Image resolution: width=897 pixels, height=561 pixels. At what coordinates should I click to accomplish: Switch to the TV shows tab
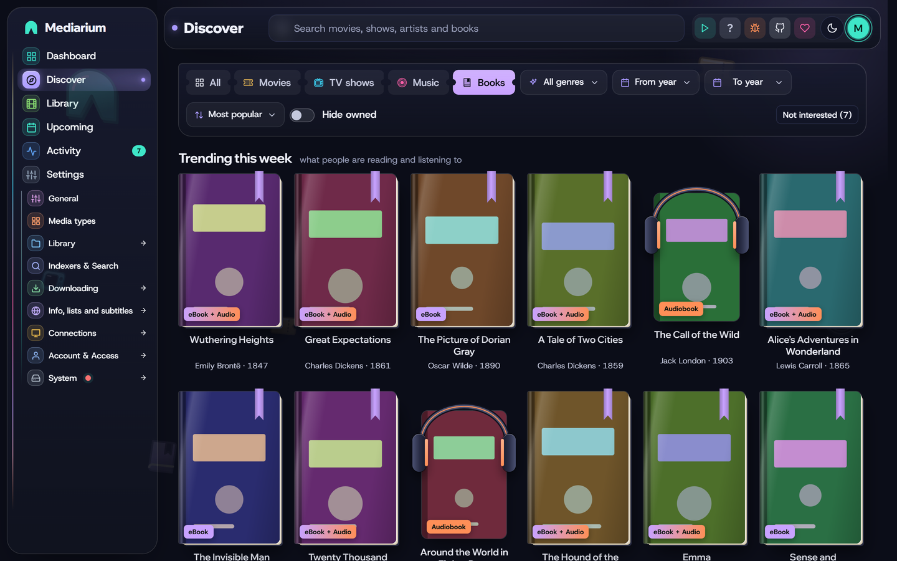click(344, 82)
